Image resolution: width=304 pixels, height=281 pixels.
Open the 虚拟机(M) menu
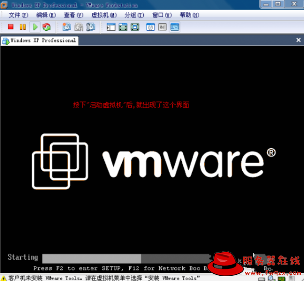[104, 15]
